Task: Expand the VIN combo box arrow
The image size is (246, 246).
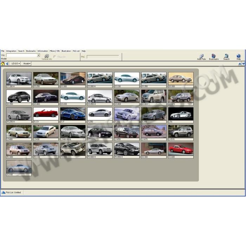Action: point(38,56)
